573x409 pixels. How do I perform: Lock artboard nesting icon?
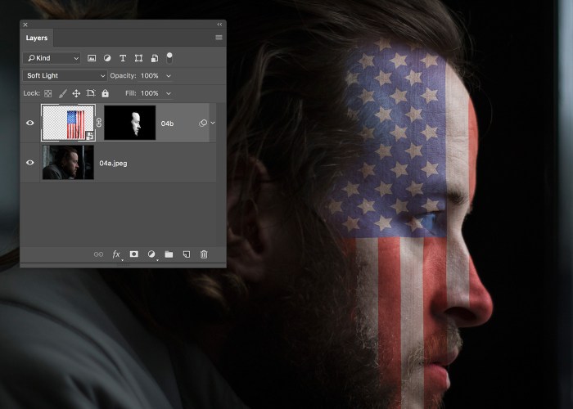(x=91, y=93)
